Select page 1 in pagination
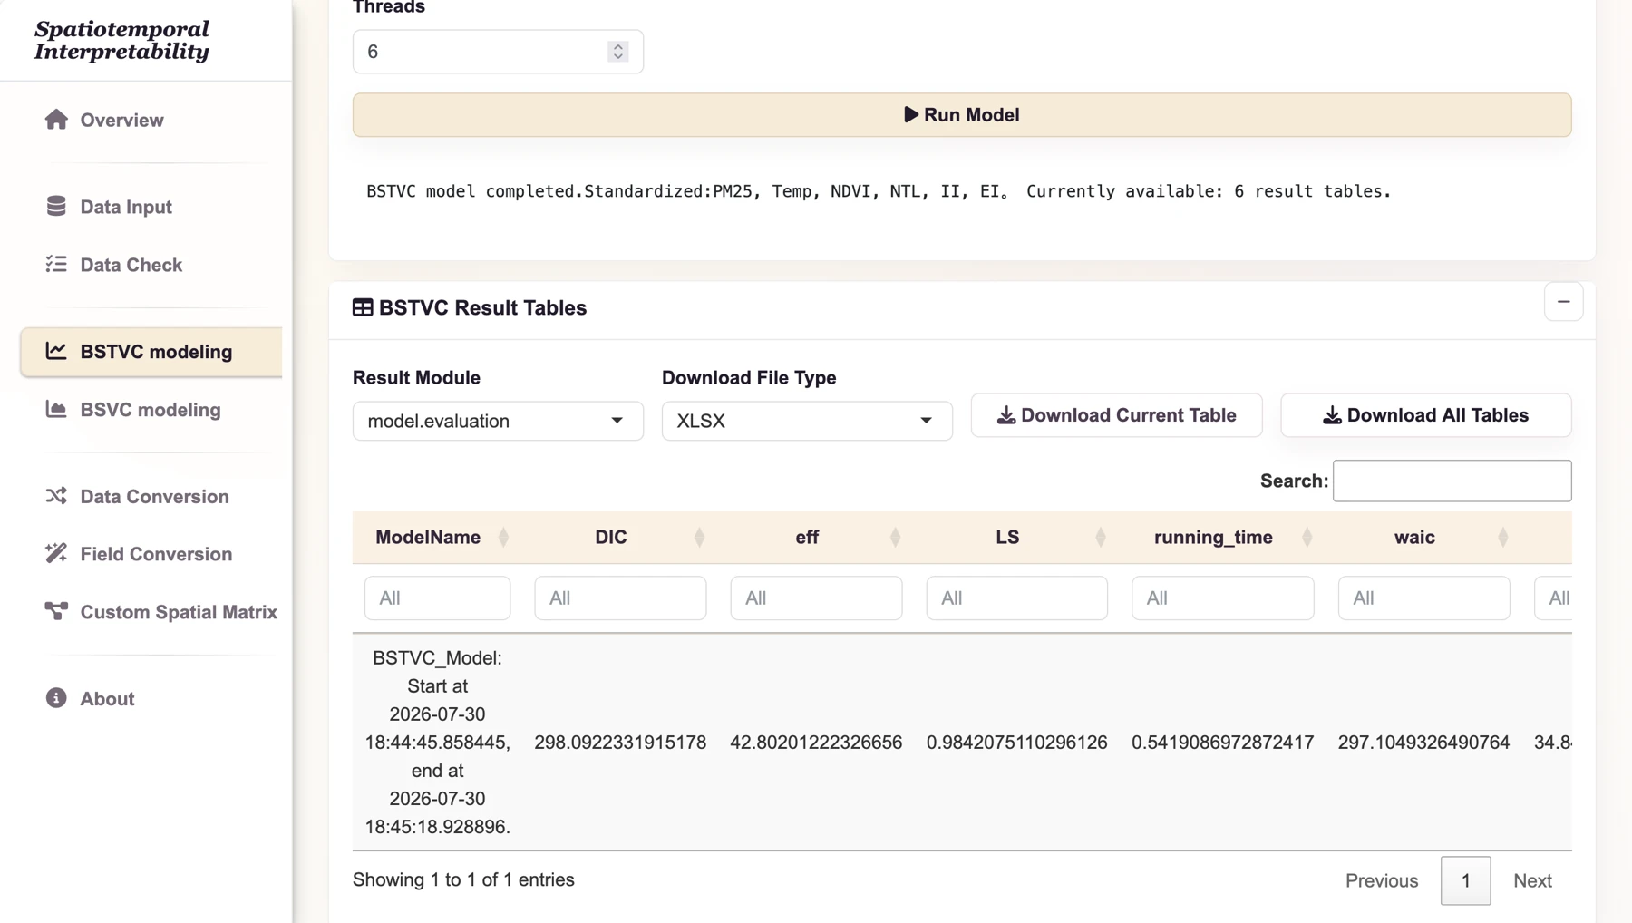This screenshot has width=1632, height=923. (x=1466, y=880)
